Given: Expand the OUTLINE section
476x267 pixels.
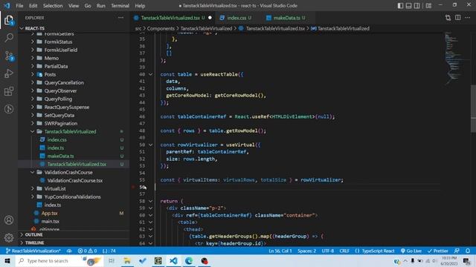Looking at the screenshot, I should point(33,234).
